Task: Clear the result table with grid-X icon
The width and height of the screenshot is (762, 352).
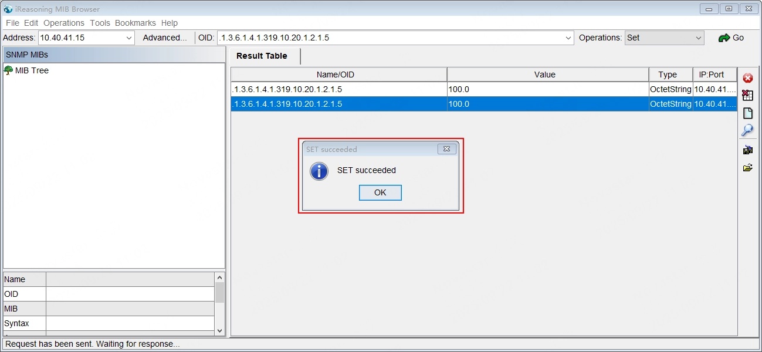Action: [x=747, y=96]
